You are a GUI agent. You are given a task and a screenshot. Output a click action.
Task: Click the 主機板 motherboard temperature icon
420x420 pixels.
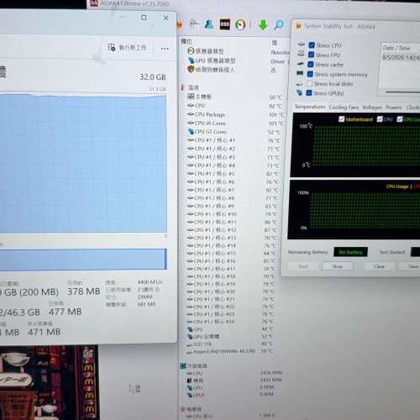coord(191,97)
